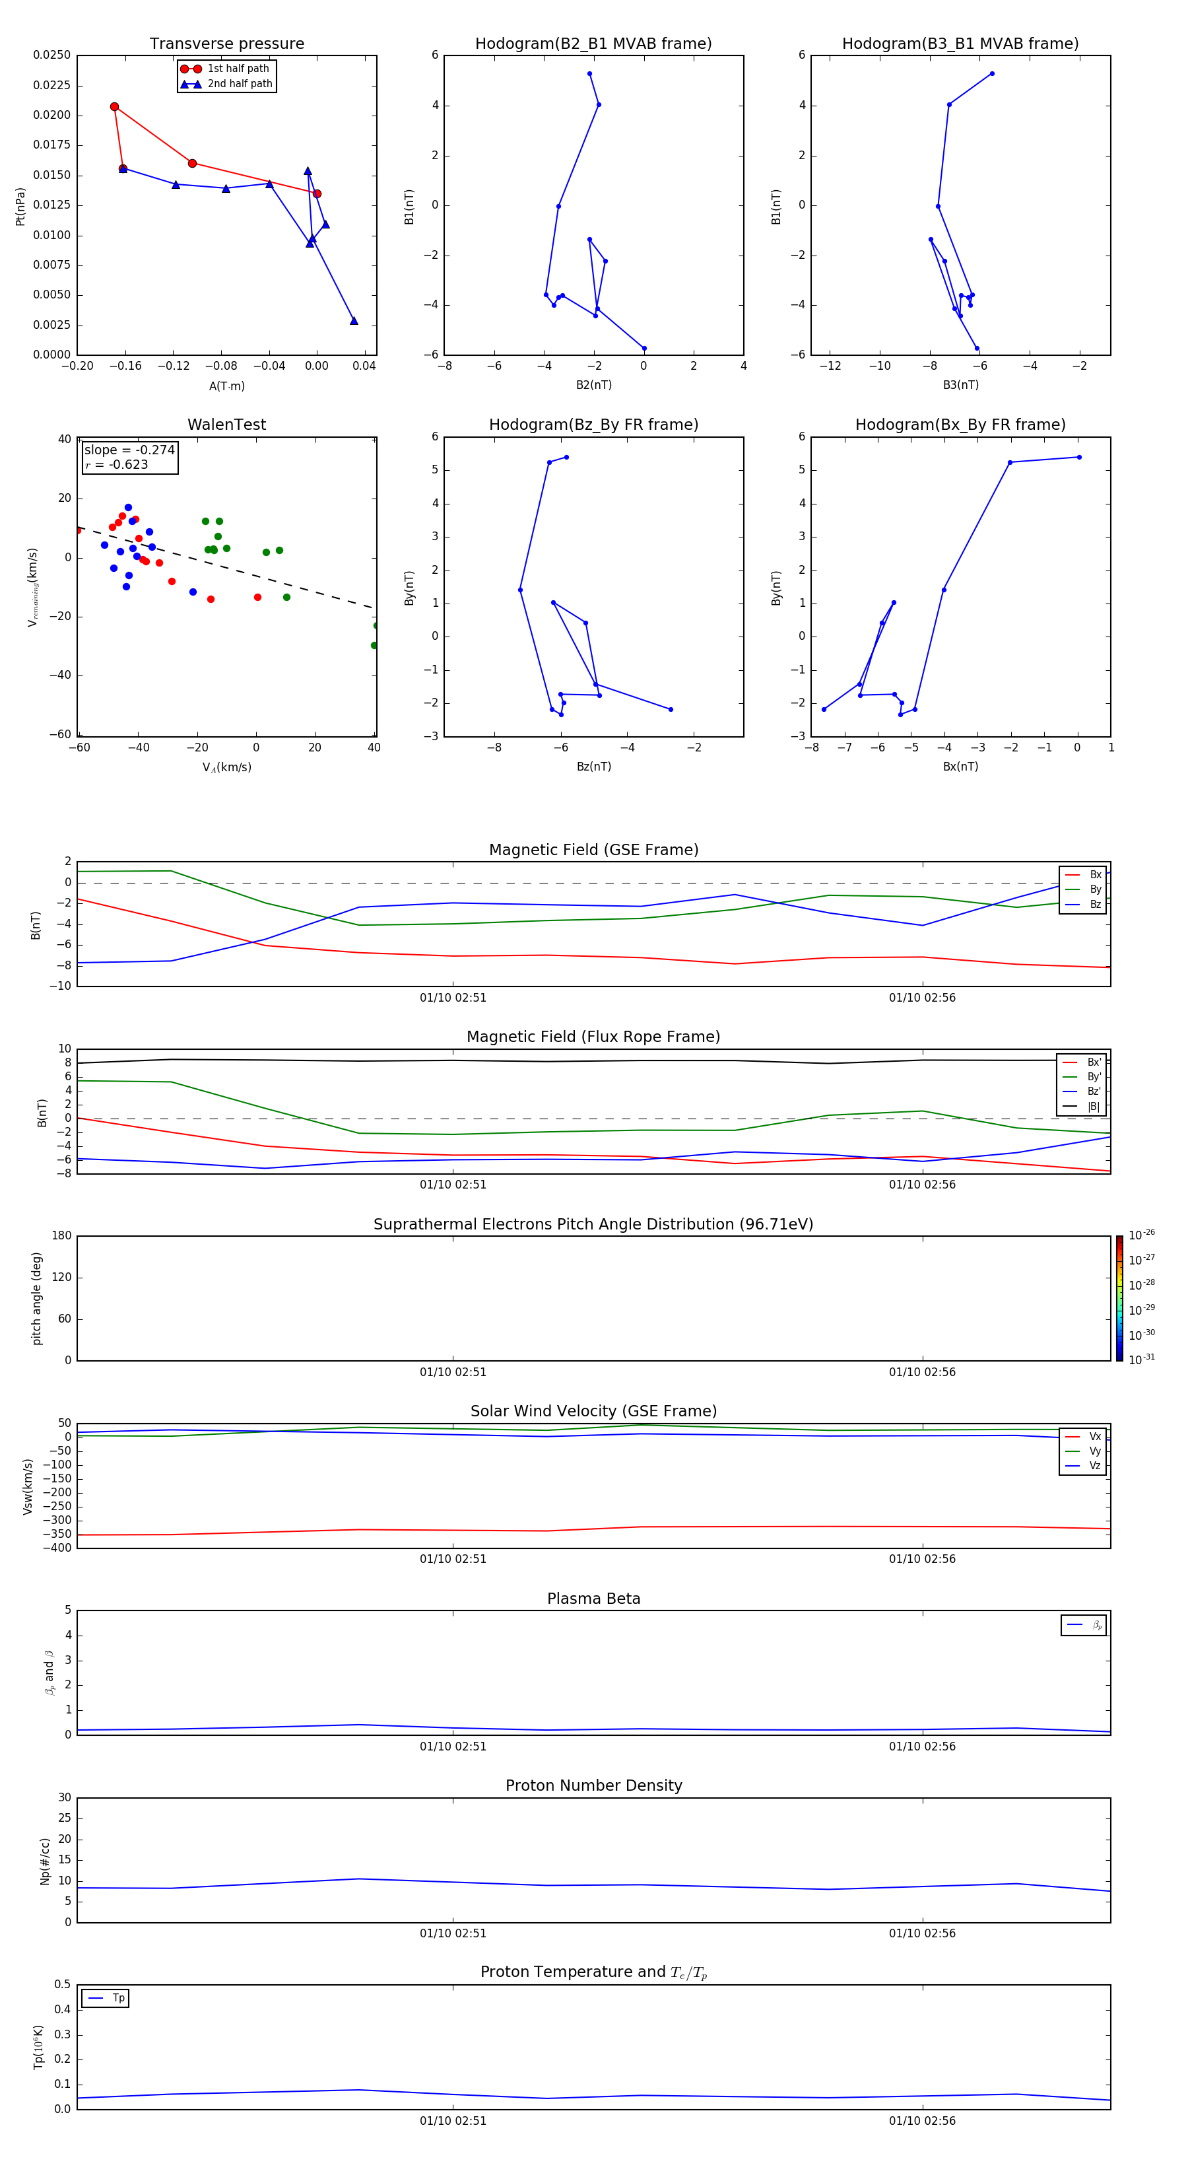Select 'By' in the GSE magnetic field legend
This screenshot has height=2179, width=1188.
[x=1083, y=890]
